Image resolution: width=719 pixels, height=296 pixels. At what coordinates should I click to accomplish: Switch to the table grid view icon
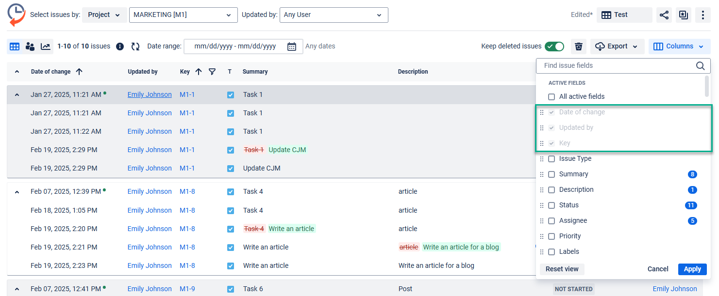15,47
